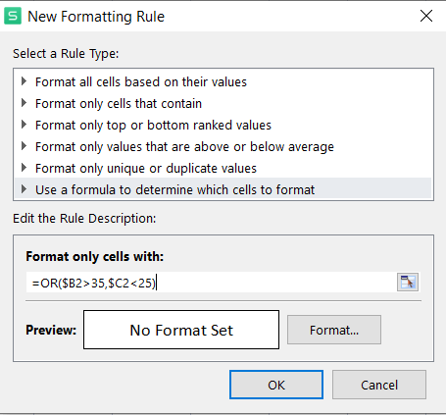The height and width of the screenshot is (415, 446).
Task: Click the green WPS Spreadsheets logo icon
Action: tap(13, 16)
